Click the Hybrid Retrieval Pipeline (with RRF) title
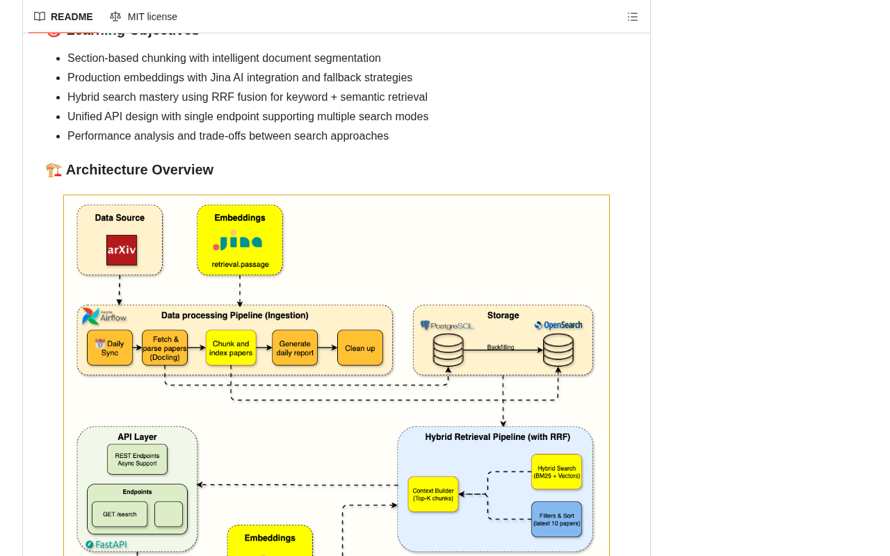 point(498,437)
